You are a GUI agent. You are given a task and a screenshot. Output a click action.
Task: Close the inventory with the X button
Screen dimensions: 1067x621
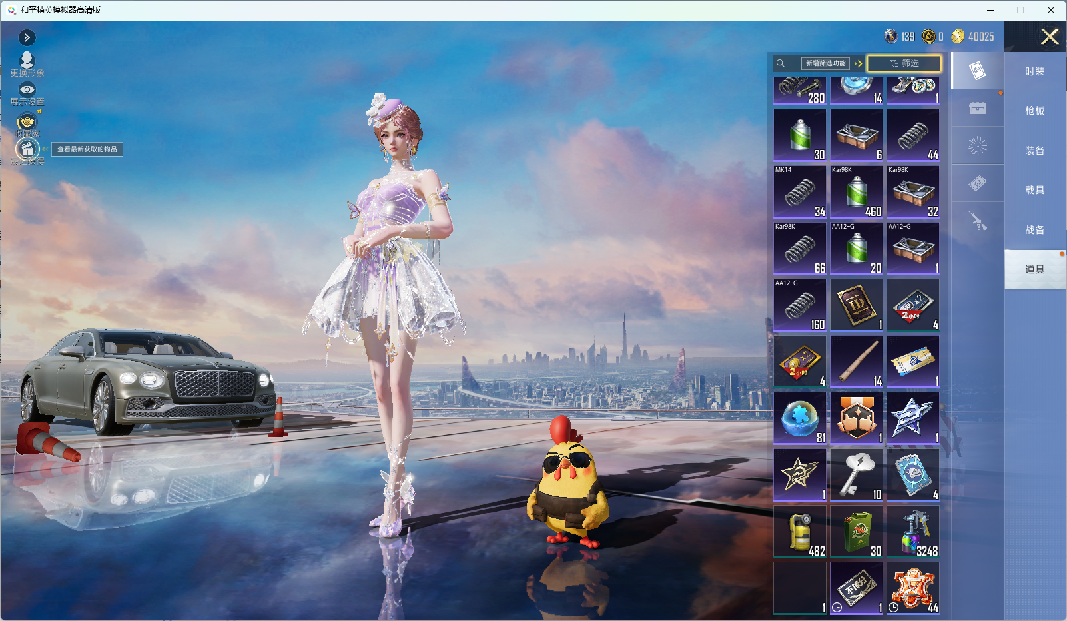click(1050, 37)
